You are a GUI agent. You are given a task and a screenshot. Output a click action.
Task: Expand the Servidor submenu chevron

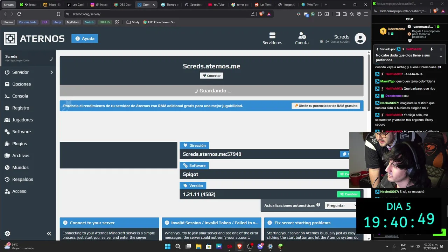51,72
